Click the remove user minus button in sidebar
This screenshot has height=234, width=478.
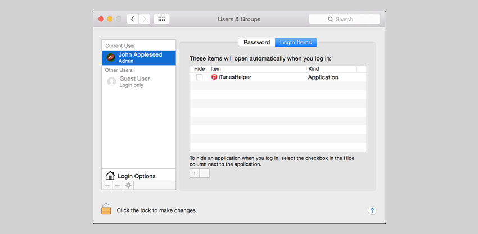(118, 185)
